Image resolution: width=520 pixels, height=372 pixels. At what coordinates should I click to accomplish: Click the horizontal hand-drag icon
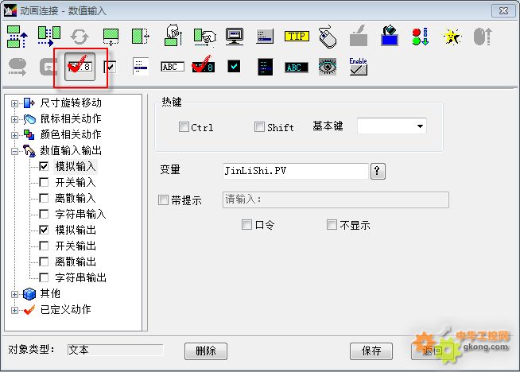(x=204, y=37)
